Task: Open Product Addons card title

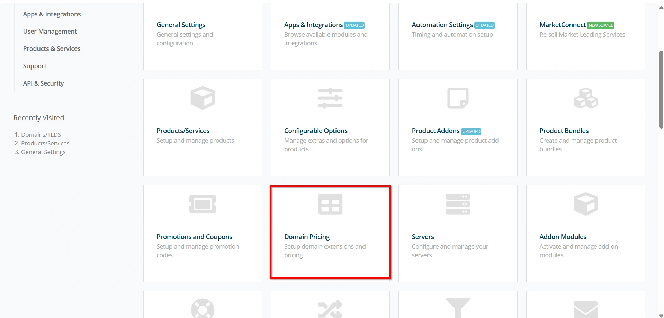Action: click(436, 131)
